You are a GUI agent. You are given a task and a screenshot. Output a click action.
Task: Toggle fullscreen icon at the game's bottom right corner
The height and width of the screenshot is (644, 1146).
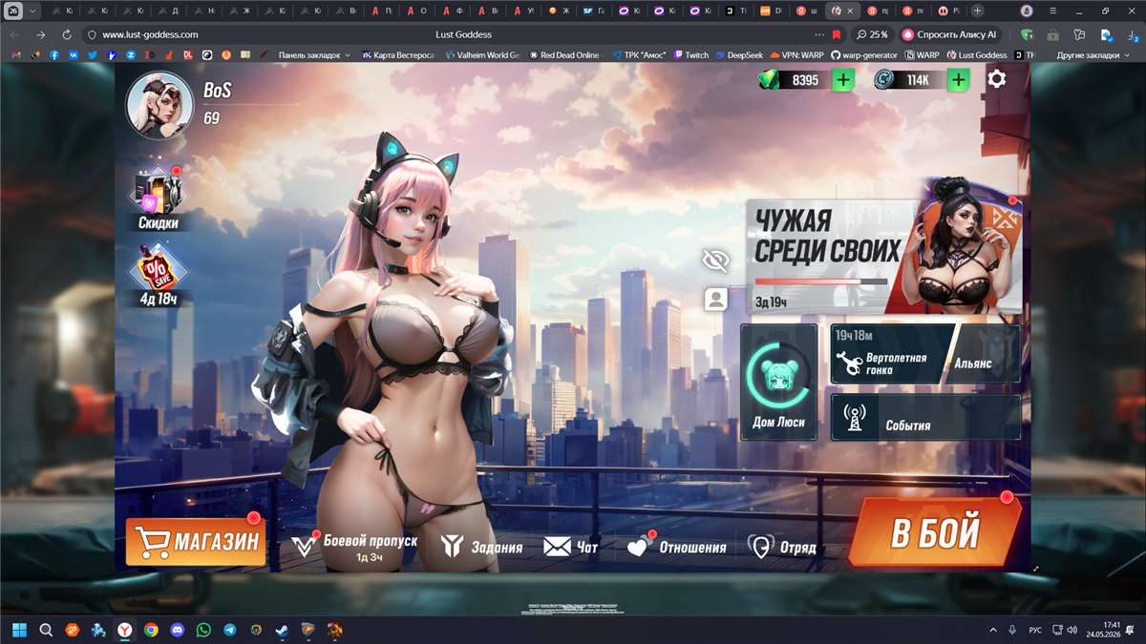tap(1036, 569)
